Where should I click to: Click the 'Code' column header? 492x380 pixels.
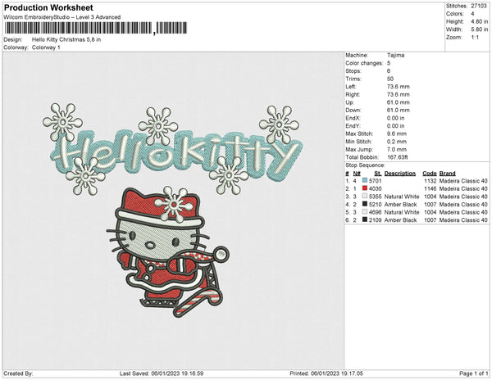point(430,174)
